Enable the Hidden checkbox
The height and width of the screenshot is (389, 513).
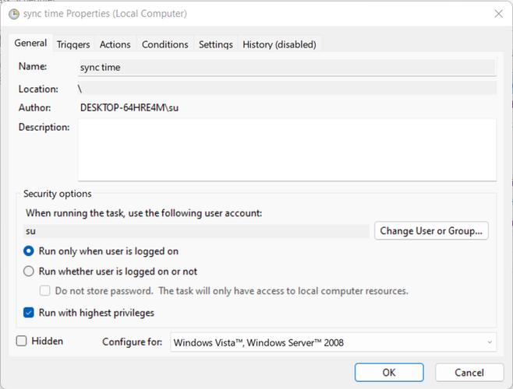22,341
